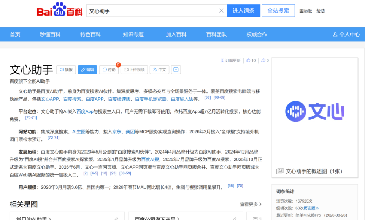Open reference [75]
Screen dimensions: 365x220
pos(240,185)
